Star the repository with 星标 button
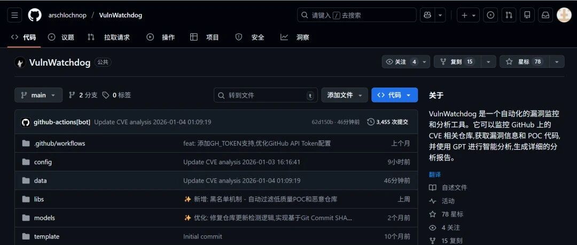This screenshot has height=245, width=577. [525, 62]
